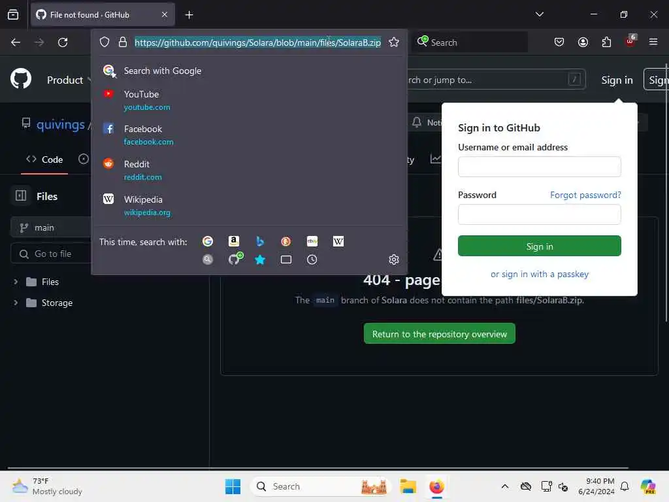Search this time with Google
The image size is (669, 502).
pos(208,242)
